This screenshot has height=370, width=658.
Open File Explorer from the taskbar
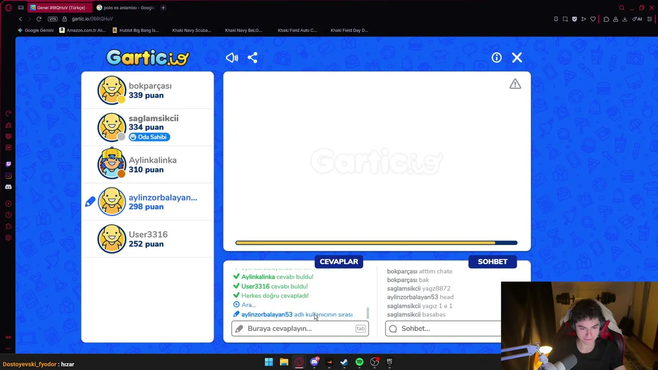pos(284,362)
